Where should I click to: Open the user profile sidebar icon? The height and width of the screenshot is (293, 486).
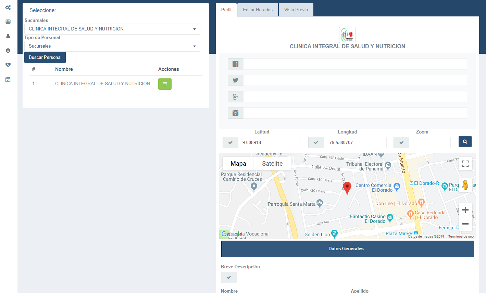[8, 36]
